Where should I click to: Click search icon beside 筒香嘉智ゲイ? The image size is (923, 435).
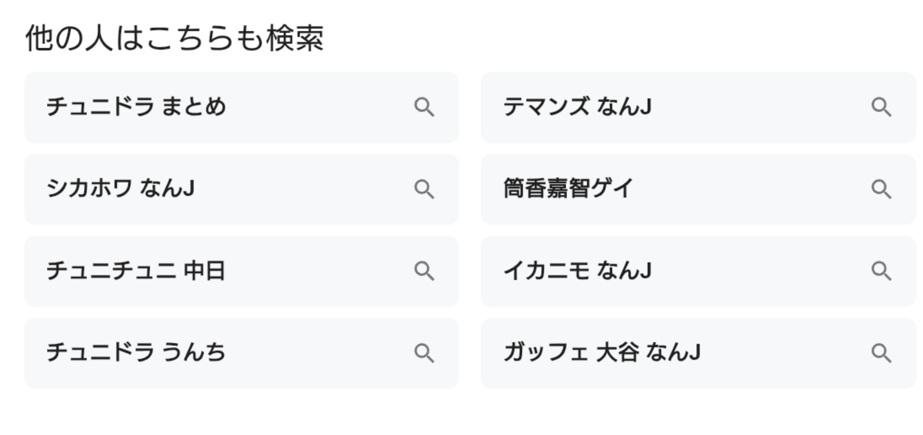pos(881,189)
